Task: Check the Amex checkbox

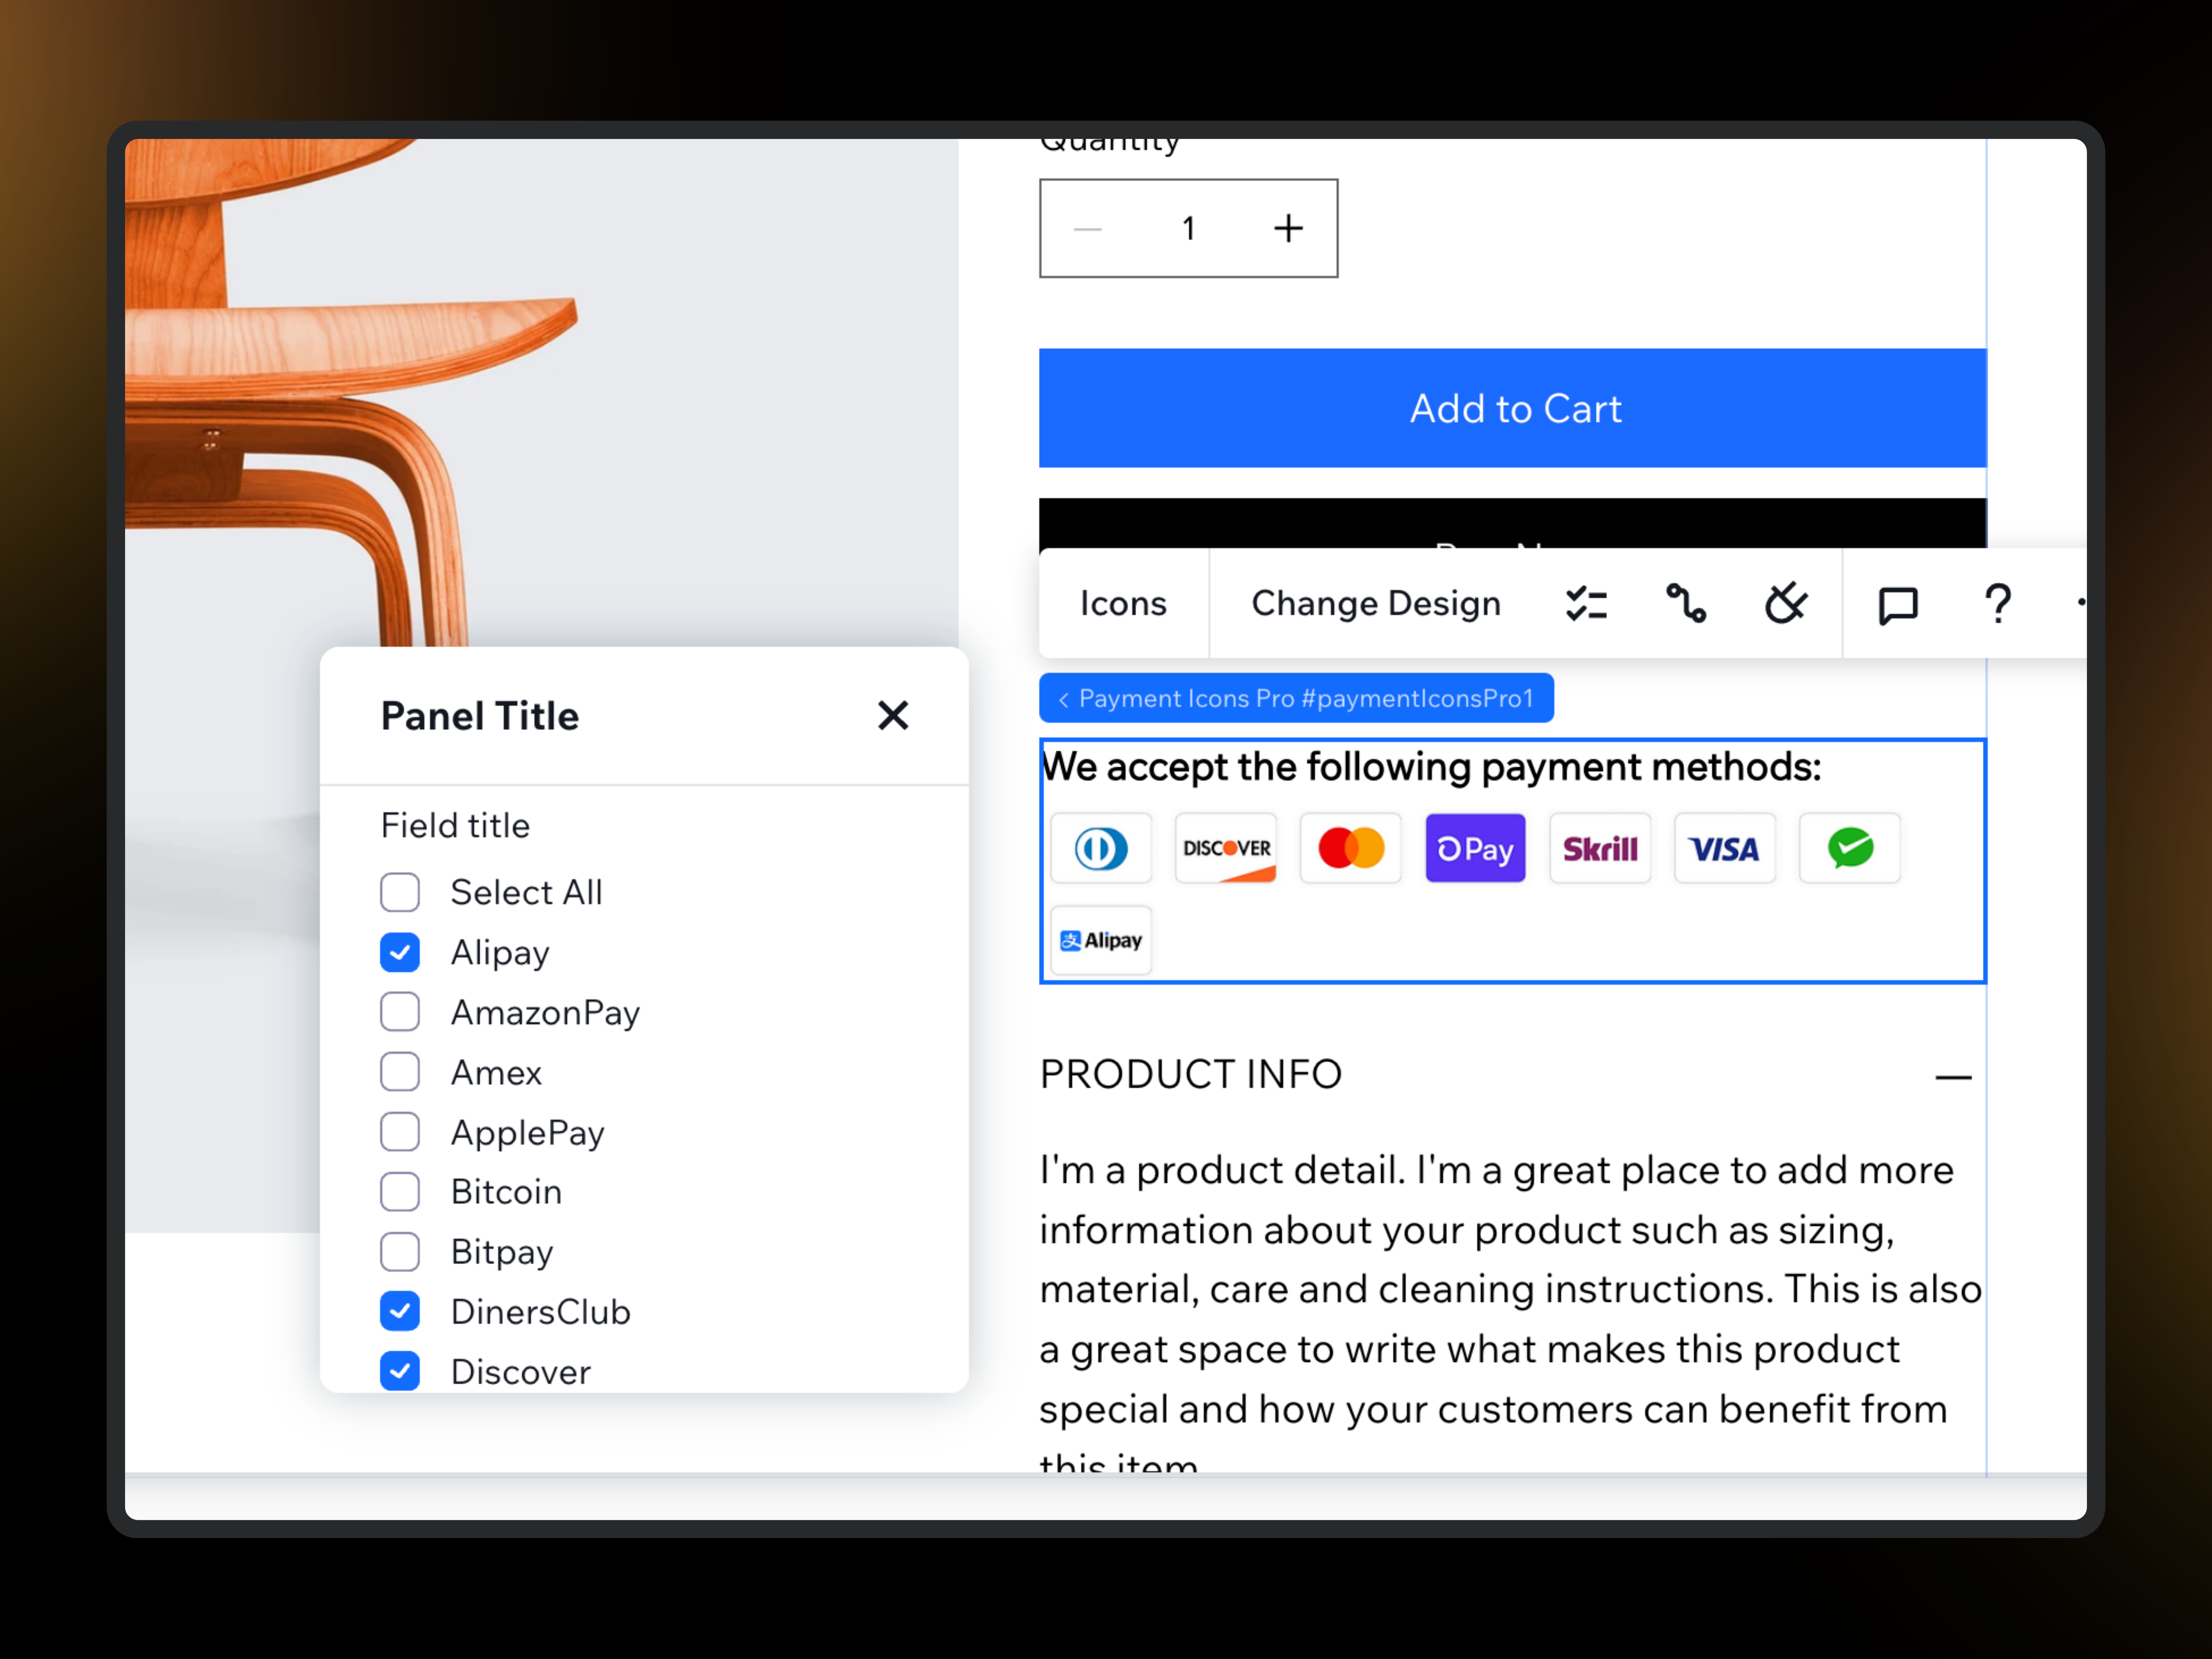Action: pyautogui.click(x=400, y=1072)
